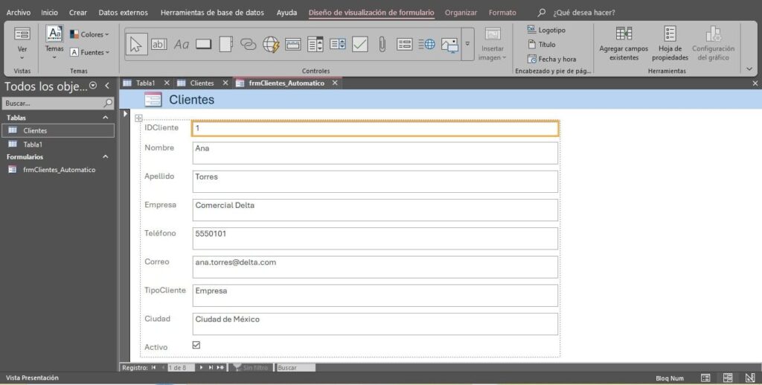Jump to the last record
This screenshot has height=385, width=762.
(211, 368)
